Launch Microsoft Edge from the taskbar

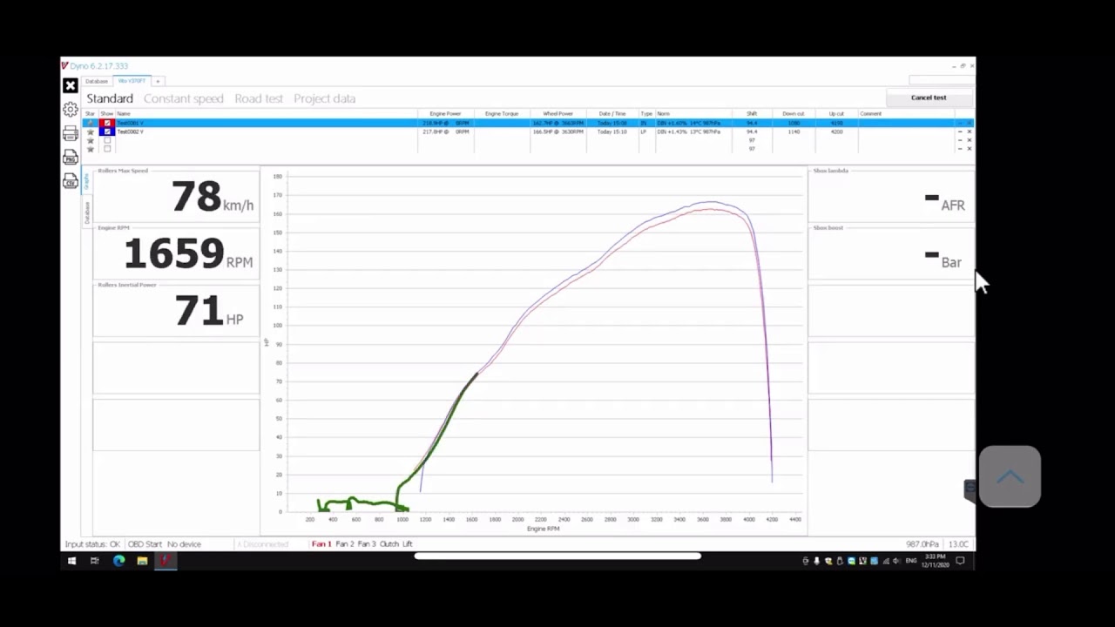tap(118, 561)
